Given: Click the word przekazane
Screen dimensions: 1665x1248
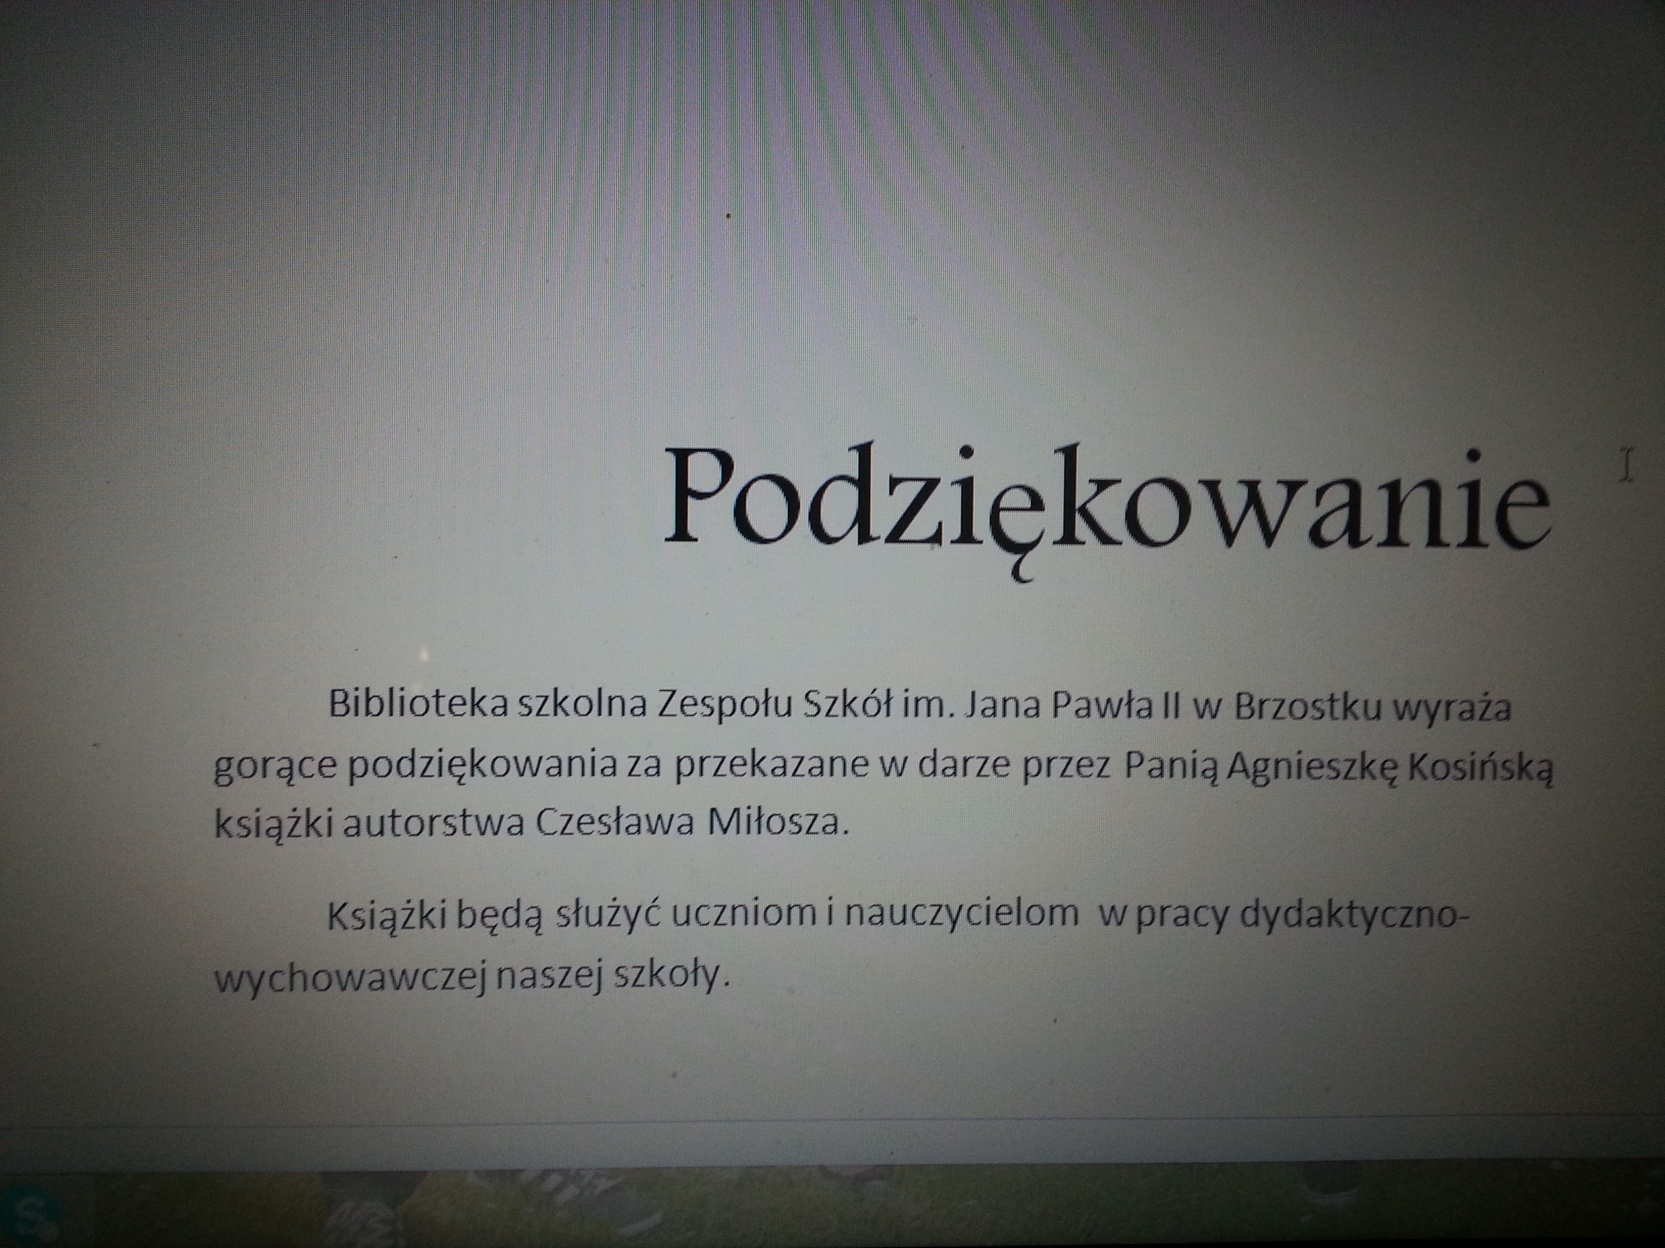Looking at the screenshot, I should pyautogui.click(x=771, y=766).
